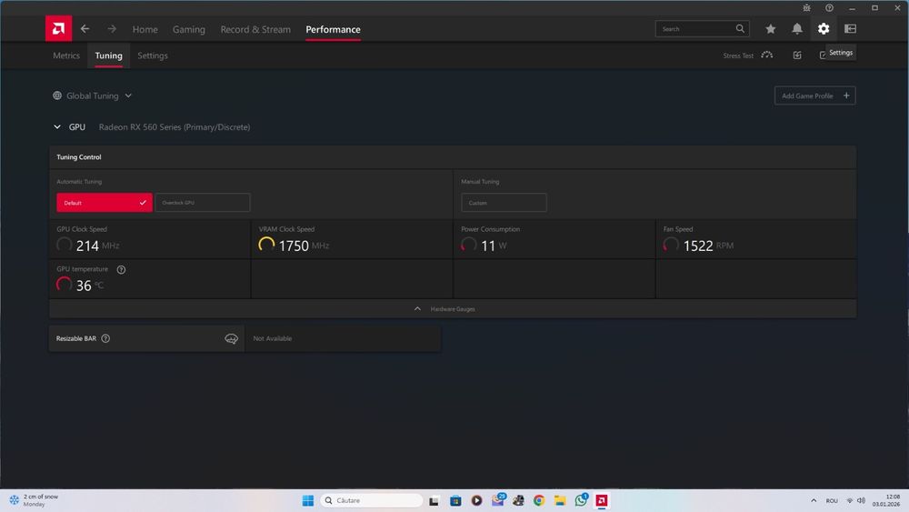Click the ROU language indicator

[x=832, y=500]
